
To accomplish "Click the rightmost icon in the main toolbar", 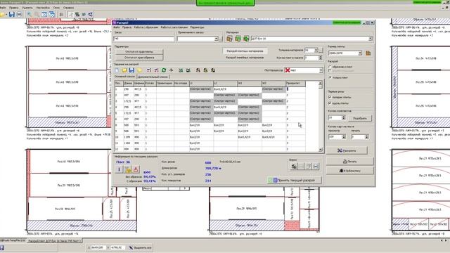I will click(91, 14).
